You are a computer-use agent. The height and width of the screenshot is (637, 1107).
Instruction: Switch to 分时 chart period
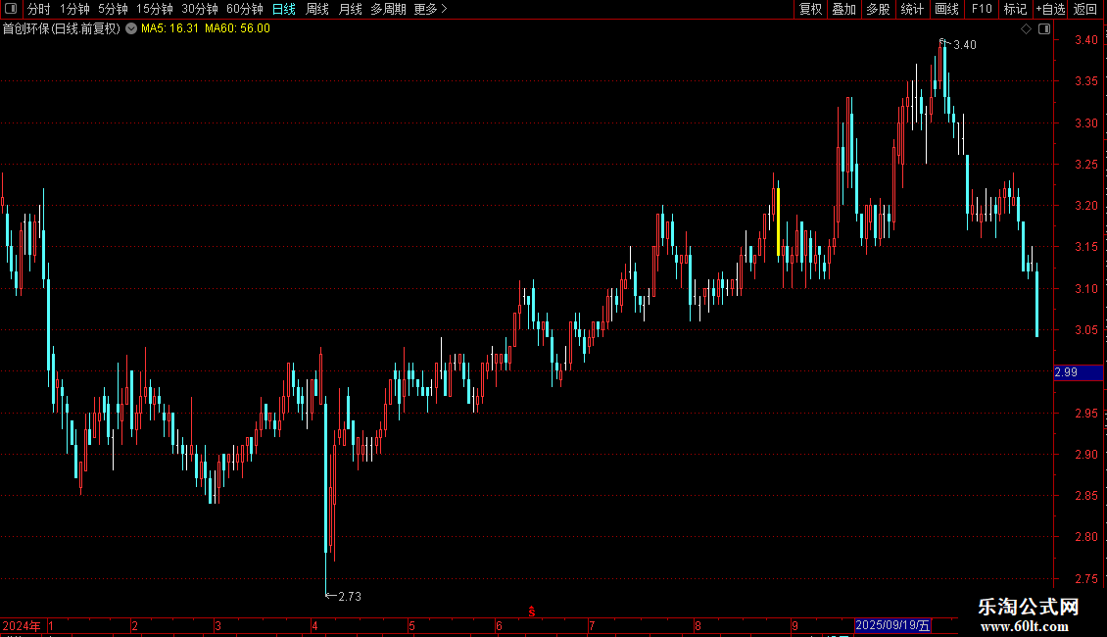click(x=39, y=9)
